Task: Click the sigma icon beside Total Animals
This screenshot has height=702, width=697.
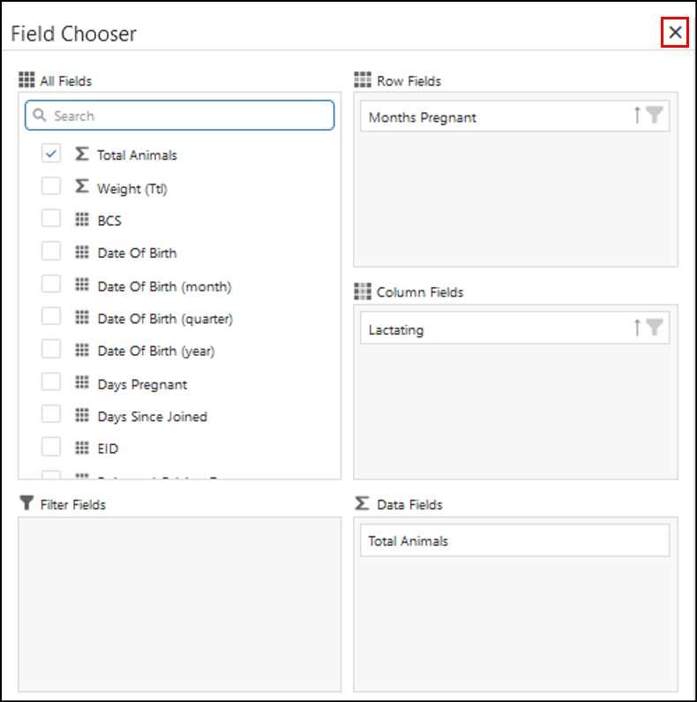Action: tap(82, 154)
